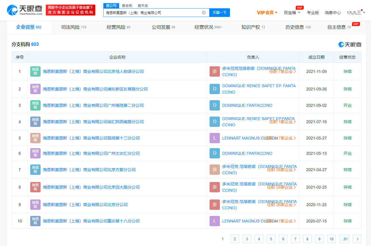Click the purple L avatar for LENNART MAGNUS
Screen dimensions: 371x246
214,138
